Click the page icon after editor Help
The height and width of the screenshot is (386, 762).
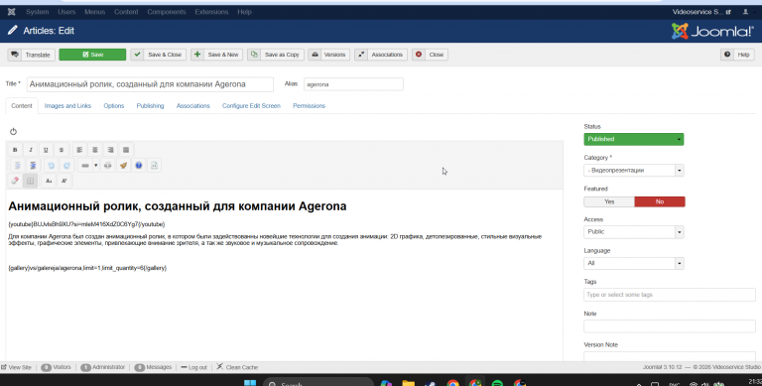coord(154,166)
